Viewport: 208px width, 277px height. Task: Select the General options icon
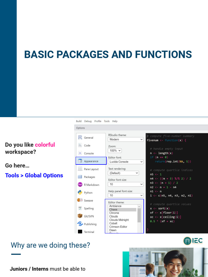tap(80, 137)
